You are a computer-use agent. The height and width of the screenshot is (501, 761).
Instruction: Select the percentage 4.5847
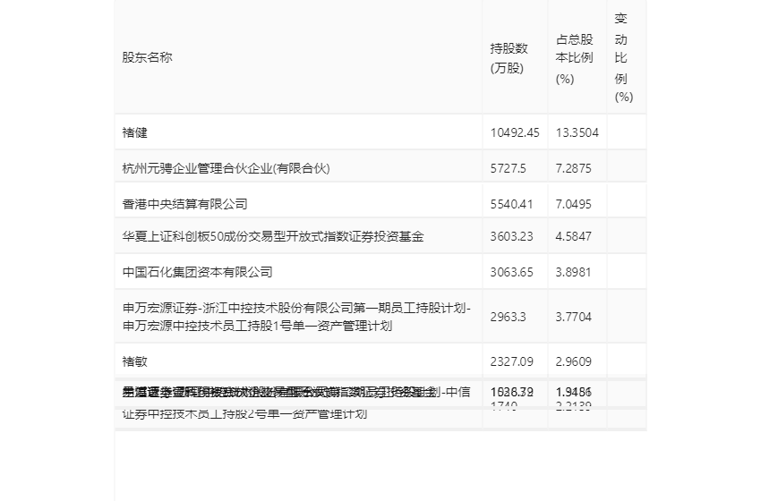point(573,236)
